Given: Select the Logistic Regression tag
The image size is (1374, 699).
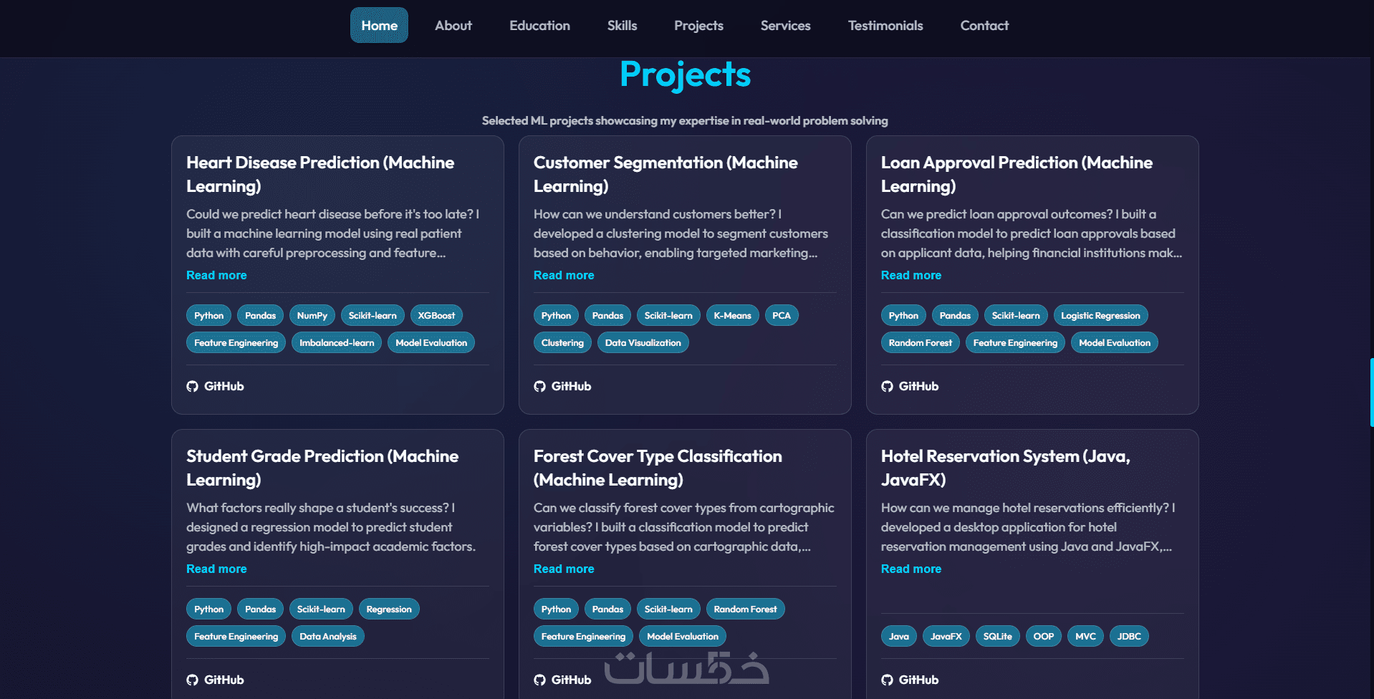Looking at the screenshot, I should [1100, 315].
